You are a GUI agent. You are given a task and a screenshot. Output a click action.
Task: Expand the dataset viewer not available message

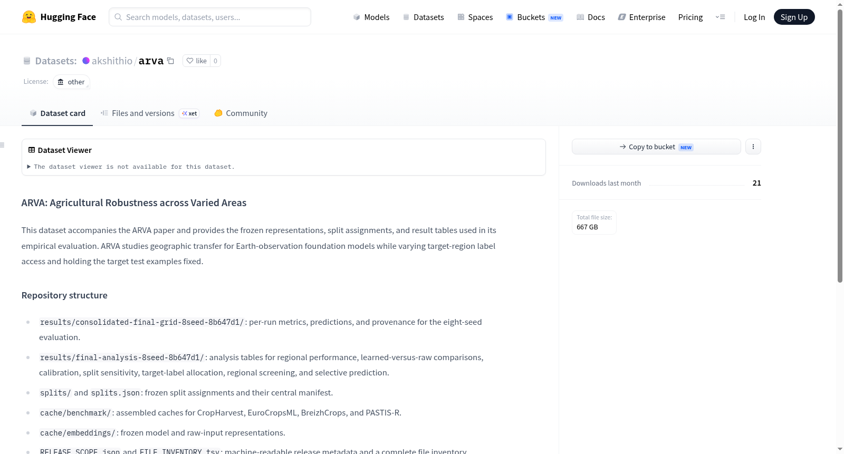(x=131, y=167)
